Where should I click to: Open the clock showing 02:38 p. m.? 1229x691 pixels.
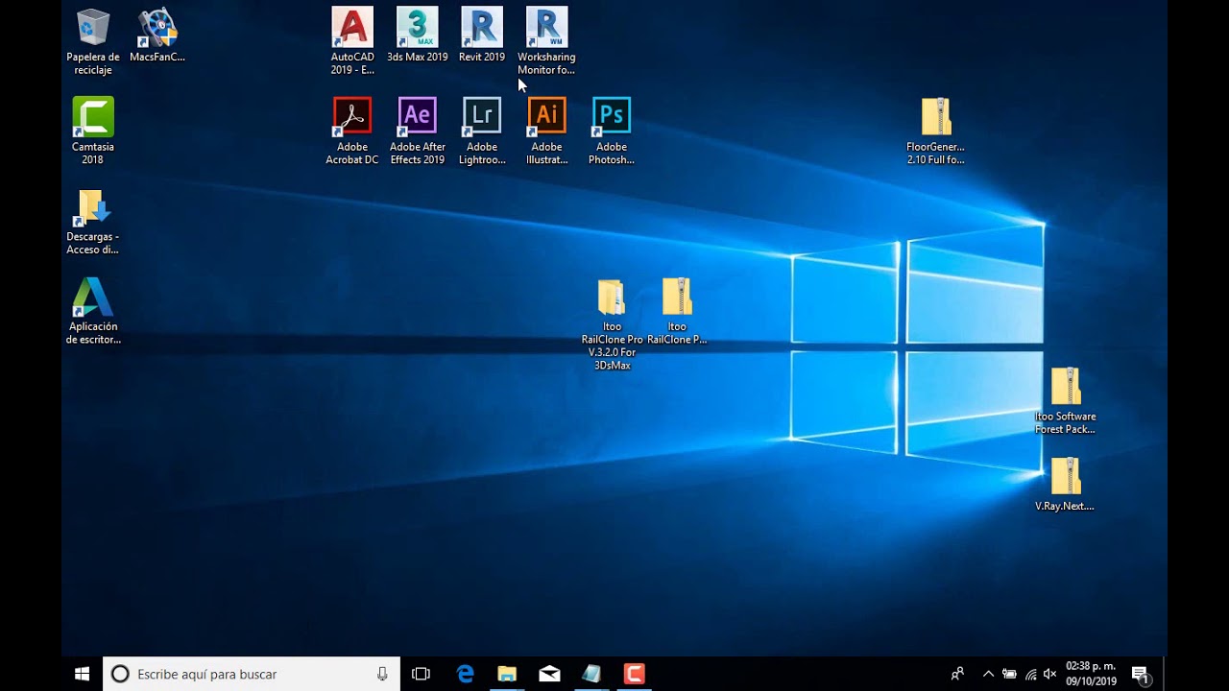coord(1091,674)
